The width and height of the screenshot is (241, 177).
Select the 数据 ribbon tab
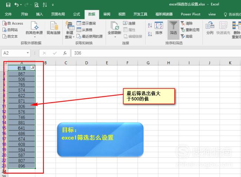[92, 14]
